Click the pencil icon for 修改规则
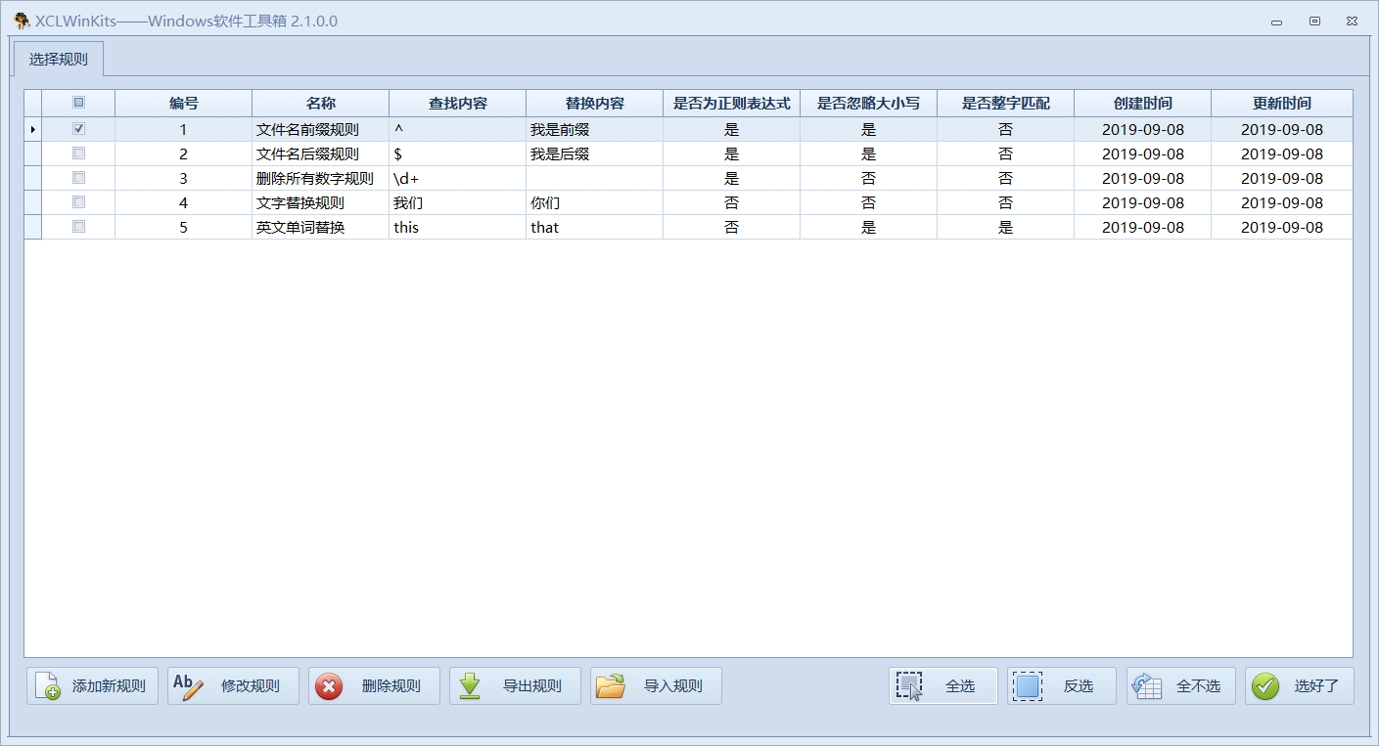 coord(188,686)
